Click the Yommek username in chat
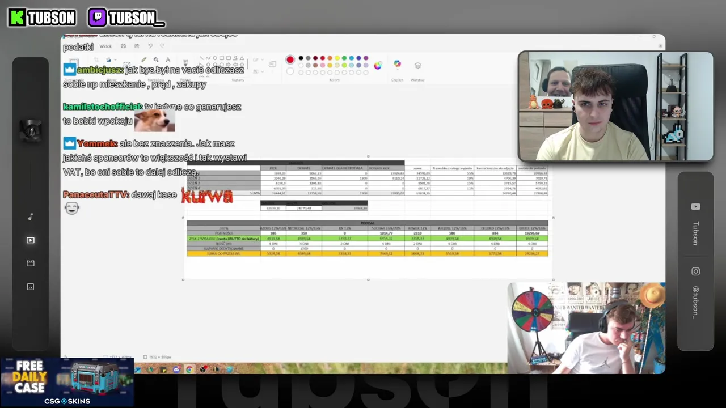Viewport: 726px width, 408px height. click(x=97, y=144)
